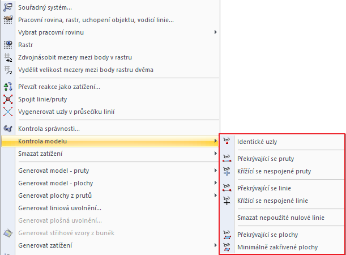Viewport: 346px width, 255px height.
Task: Click the Spojit linie/pruty icon
Action: click(8, 99)
